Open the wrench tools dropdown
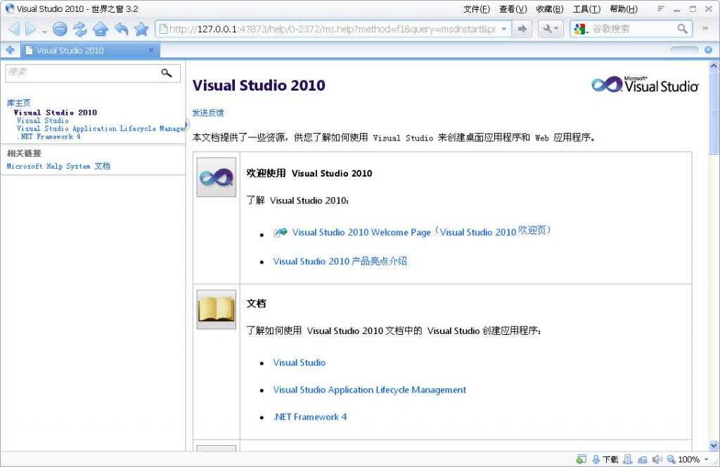This screenshot has height=467, width=720. click(x=550, y=29)
